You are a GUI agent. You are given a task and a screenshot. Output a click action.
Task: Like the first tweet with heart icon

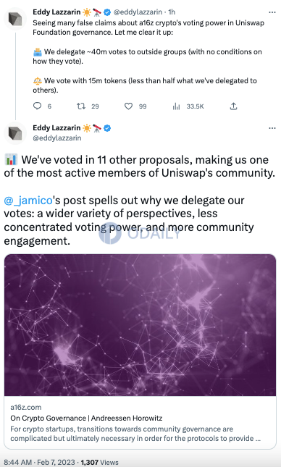(x=128, y=106)
